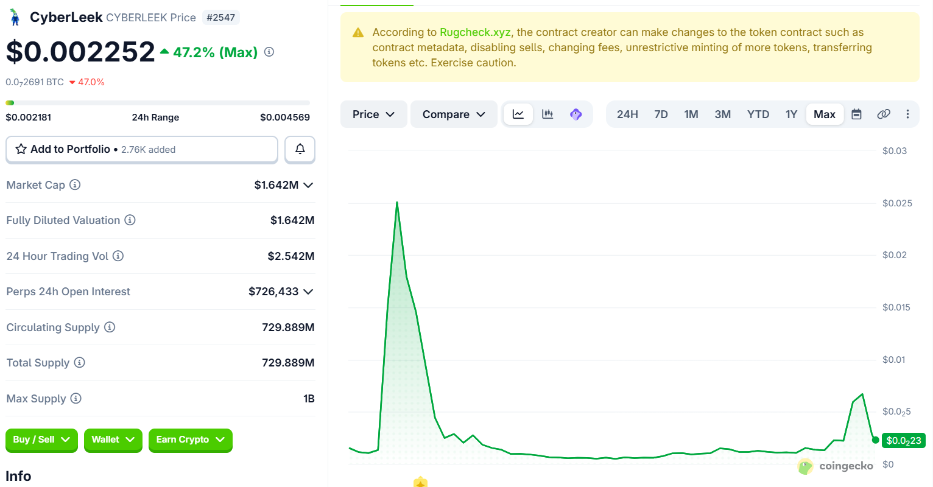Open the calendar date range picker
Image resolution: width=933 pixels, height=487 pixels.
856,114
